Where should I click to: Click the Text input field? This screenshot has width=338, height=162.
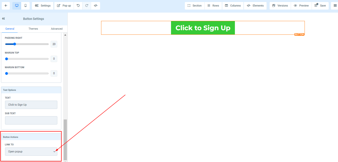31,105
